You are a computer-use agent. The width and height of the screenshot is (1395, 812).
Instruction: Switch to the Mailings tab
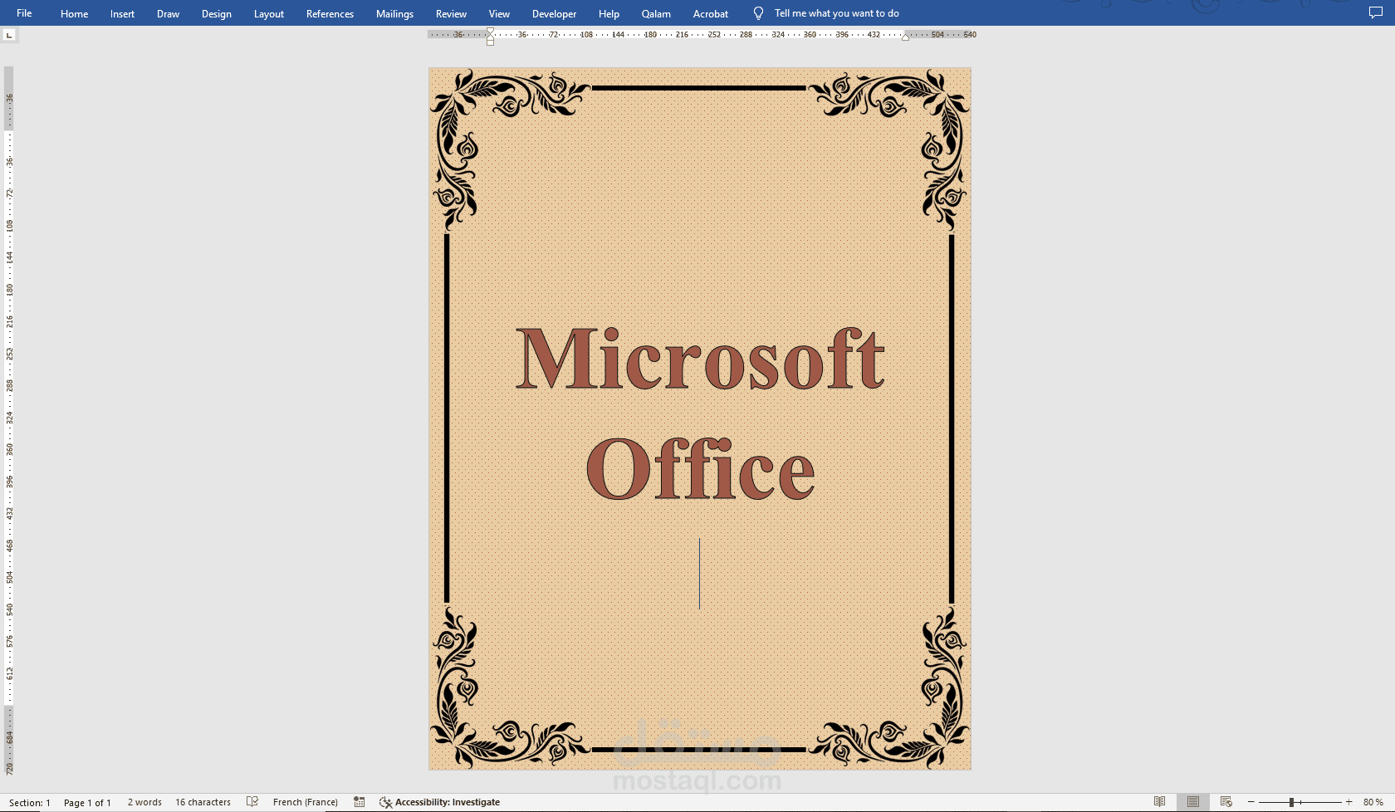pos(394,13)
